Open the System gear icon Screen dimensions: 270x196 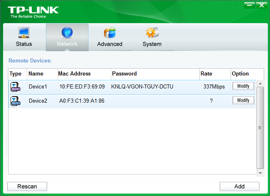tap(152, 32)
